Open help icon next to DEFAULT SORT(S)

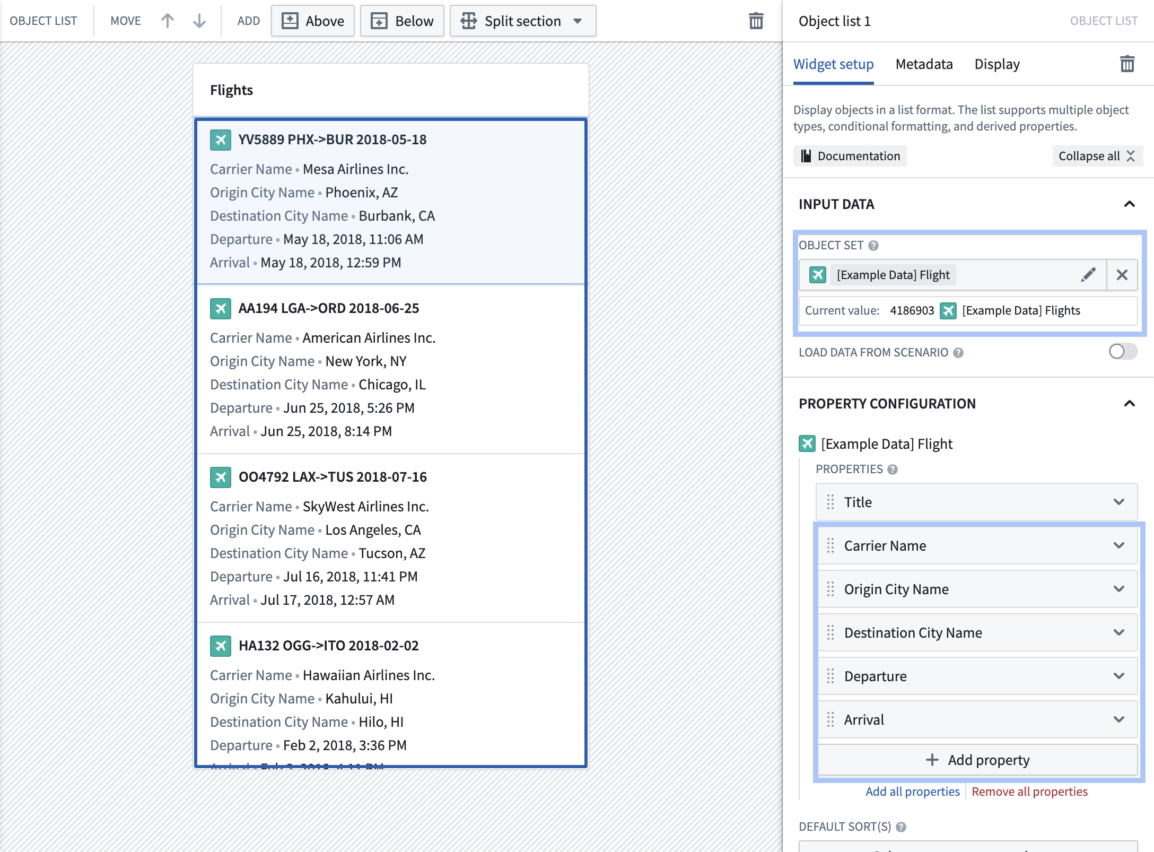(901, 827)
